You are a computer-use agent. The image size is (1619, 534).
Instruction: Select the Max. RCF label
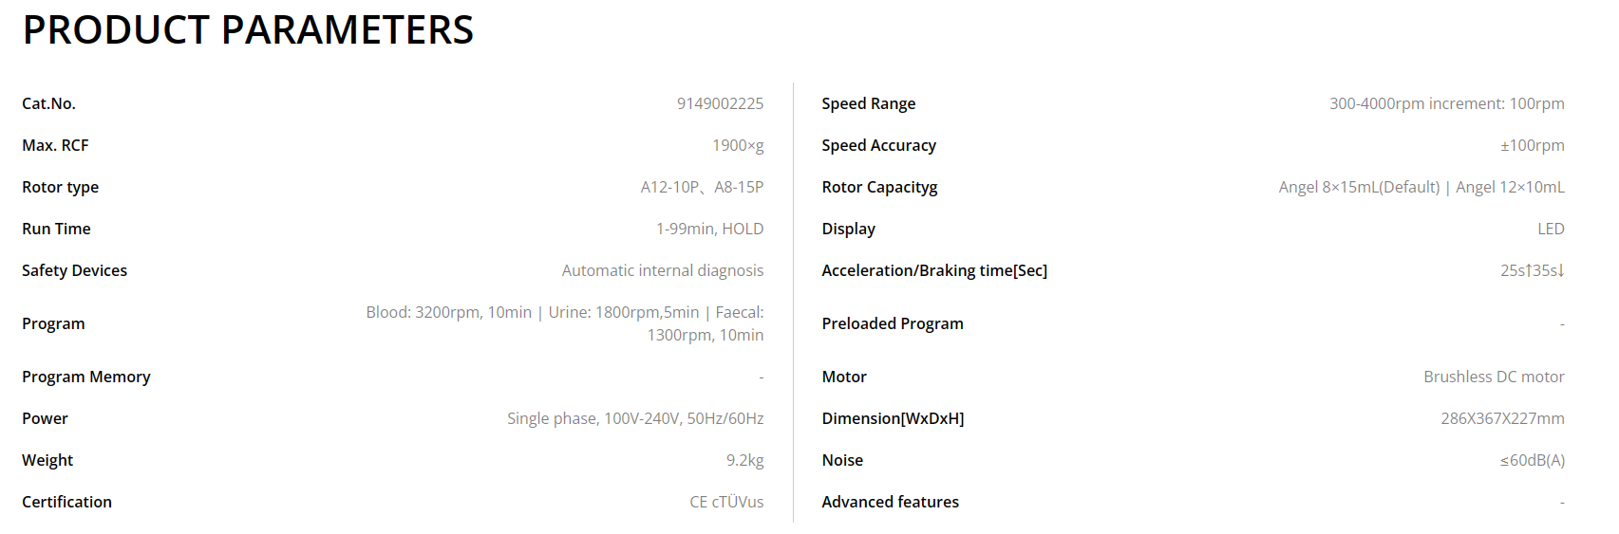55,145
